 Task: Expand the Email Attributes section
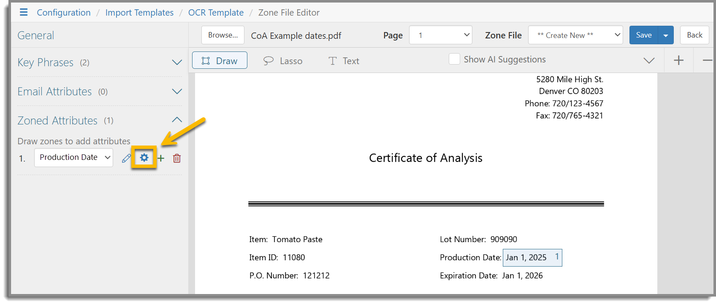pos(177,92)
